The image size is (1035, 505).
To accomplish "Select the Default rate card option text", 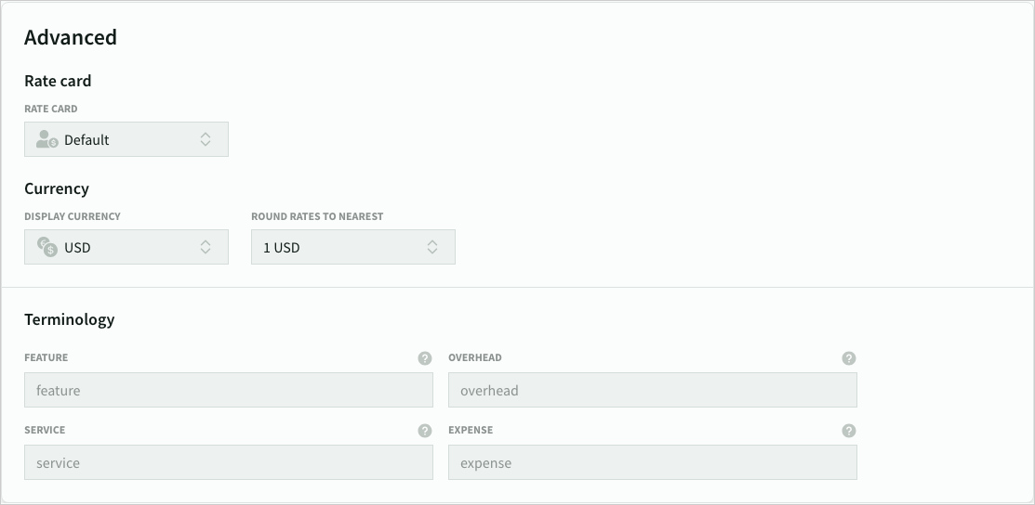I will (x=86, y=140).
